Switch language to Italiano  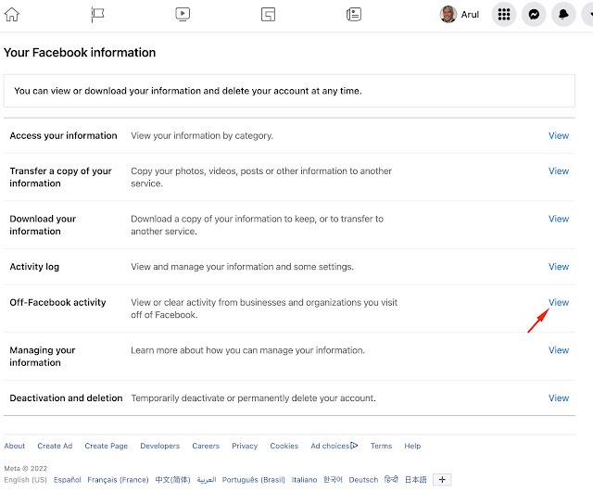(304, 480)
